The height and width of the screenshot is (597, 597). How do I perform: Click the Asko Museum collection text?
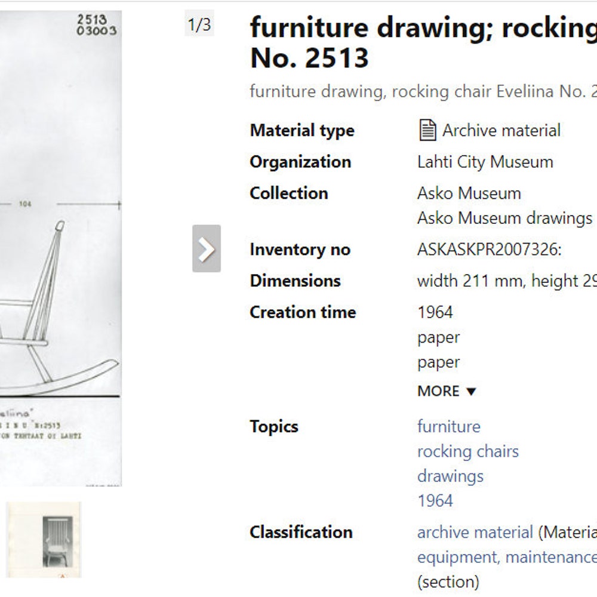(x=469, y=193)
